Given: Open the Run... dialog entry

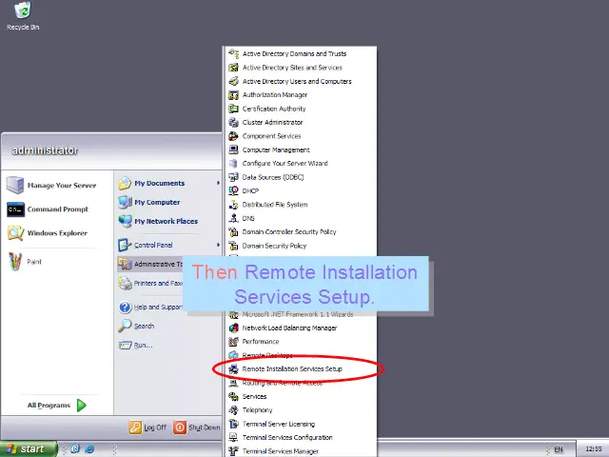Looking at the screenshot, I should point(142,345).
